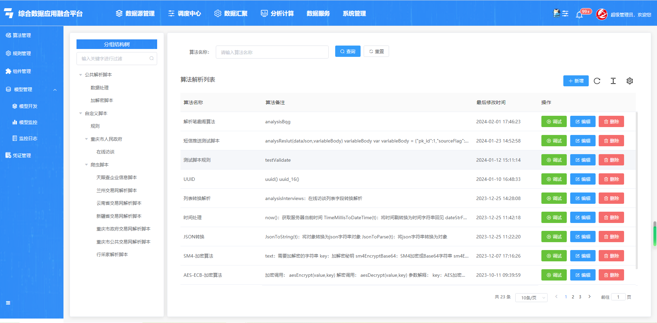Select 规则 tree node
657x323 pixels.
click(95, 126)
